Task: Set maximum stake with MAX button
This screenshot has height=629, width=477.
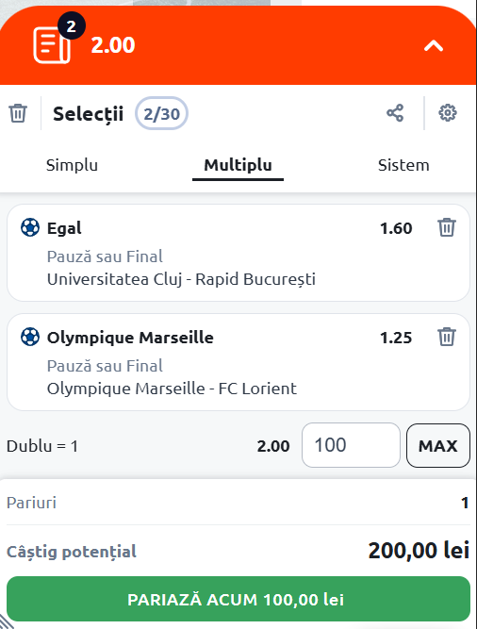Action: [x=438, y=446]
